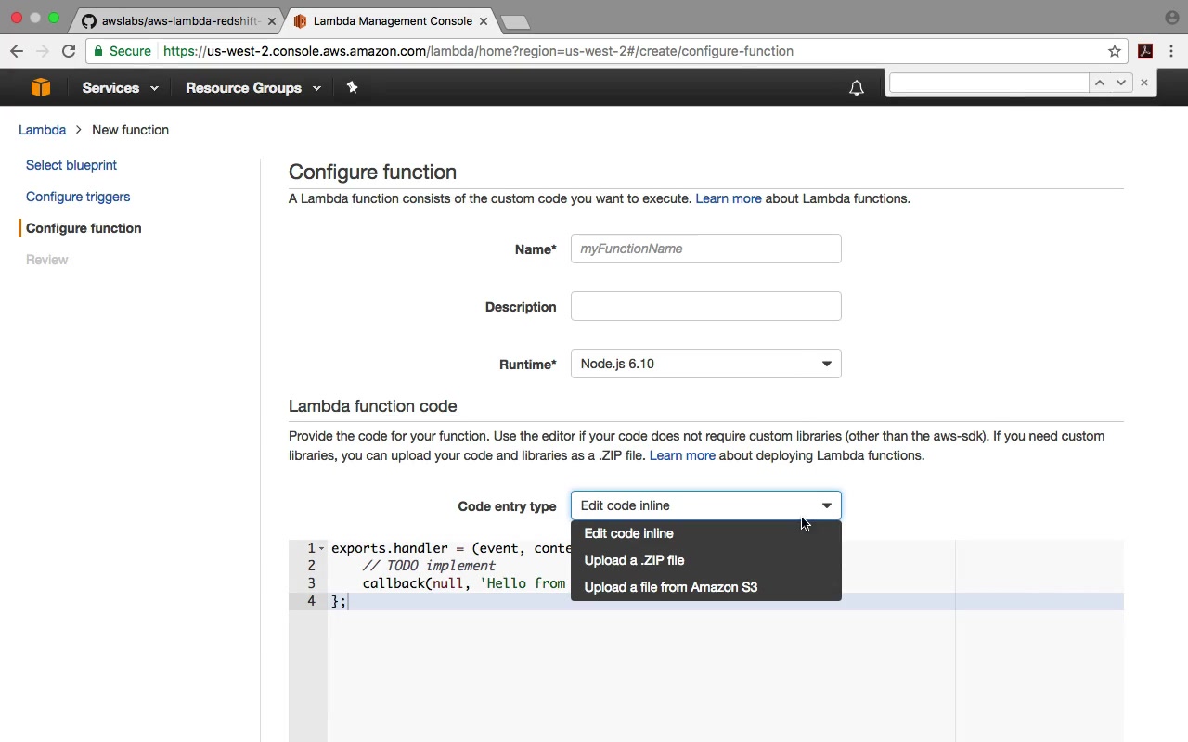Choose Upload a .ZIP file option
Image resolution: width=1188 pixels, height=742 pixels.
point(634,560)
